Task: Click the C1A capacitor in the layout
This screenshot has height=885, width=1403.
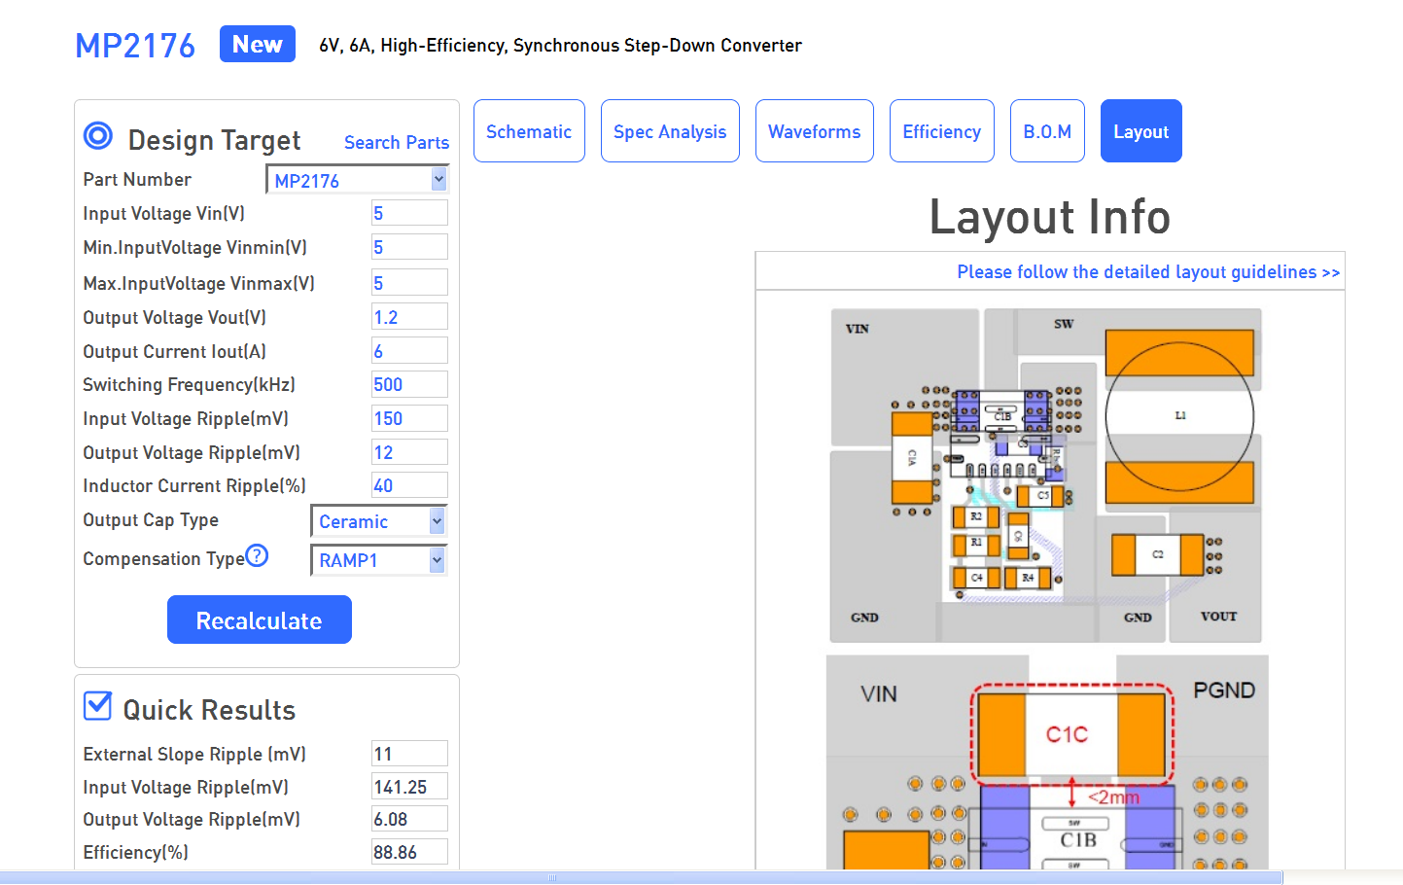Action: (x=912, y=457)
